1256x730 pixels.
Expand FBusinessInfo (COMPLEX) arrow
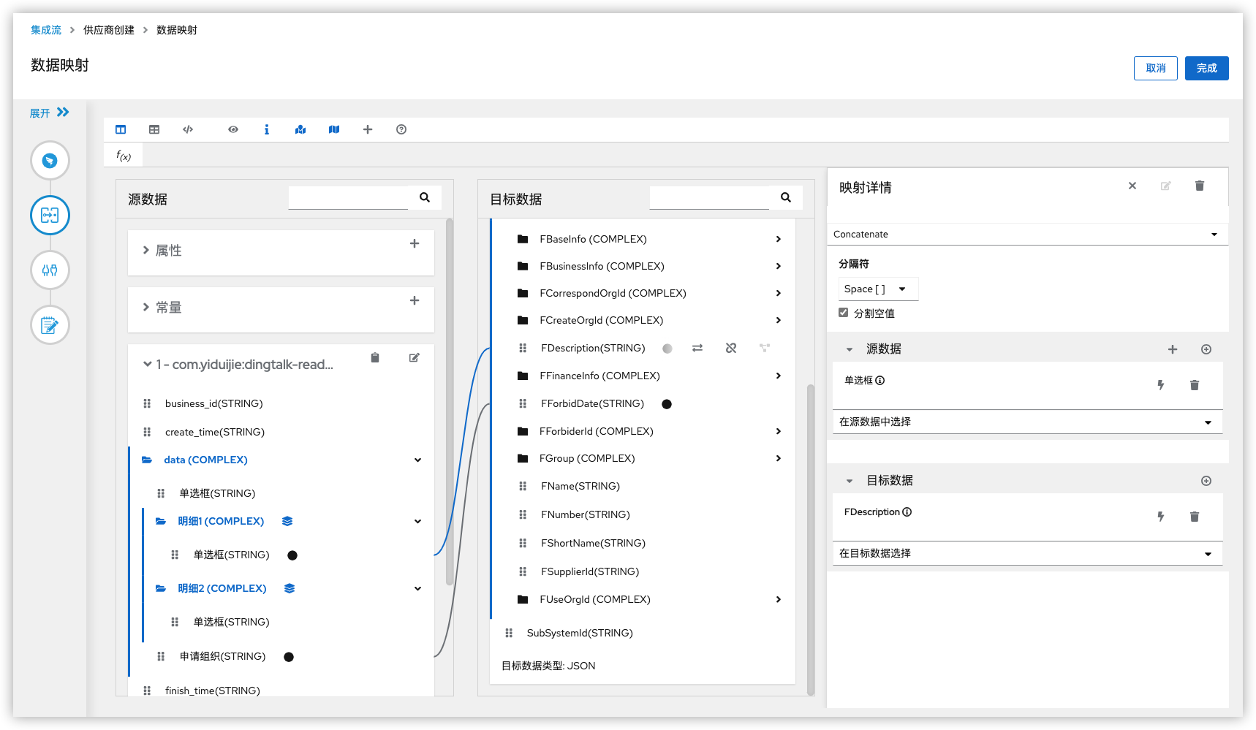coord(779,266)
